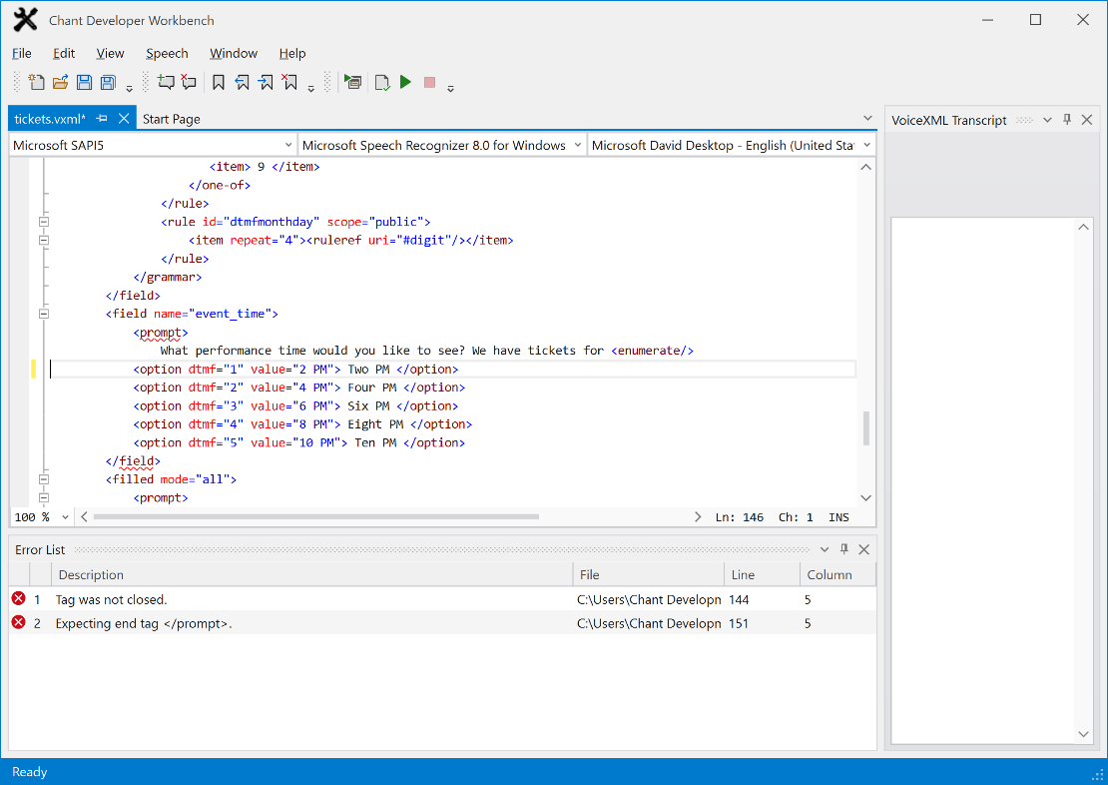Start playback with the green run icon
Viewport: 1108px width, 785px height.
[x=405, y=82]
